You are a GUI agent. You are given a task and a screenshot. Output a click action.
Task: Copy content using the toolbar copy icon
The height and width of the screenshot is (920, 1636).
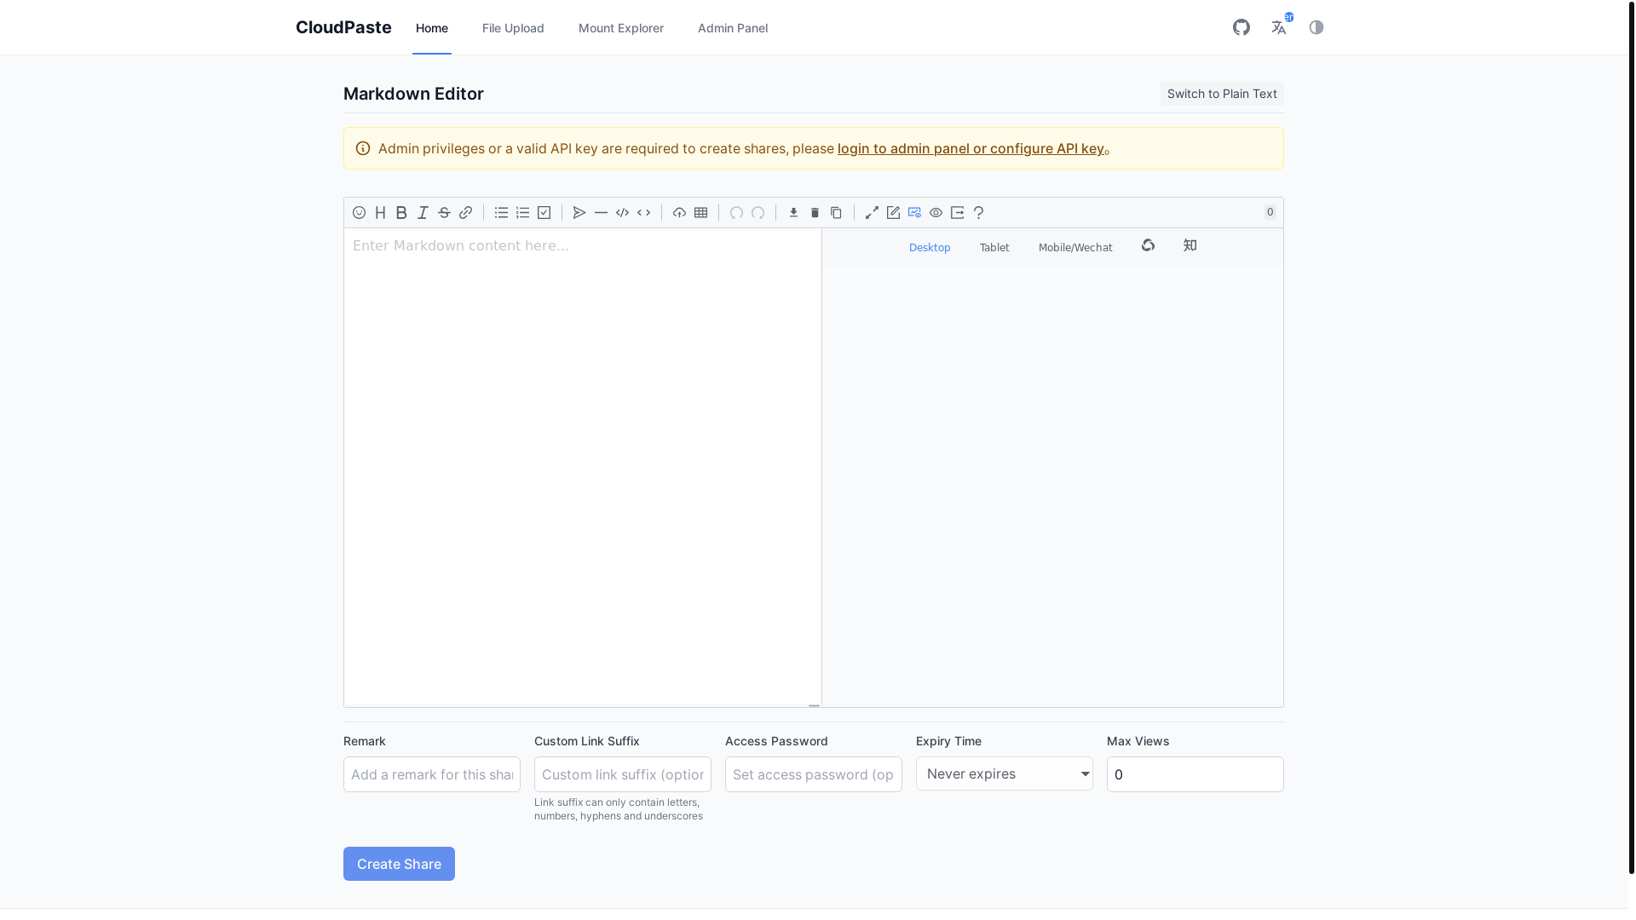tap(836, 213)
